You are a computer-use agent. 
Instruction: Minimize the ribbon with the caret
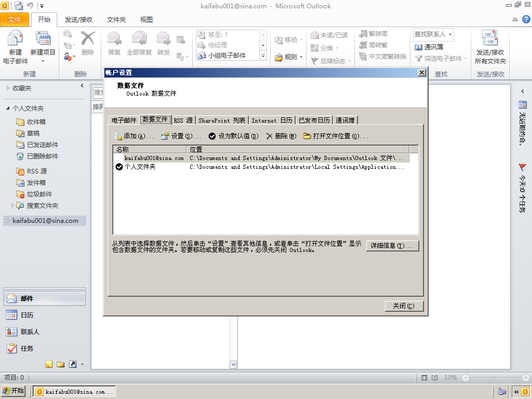pos(515,20)
